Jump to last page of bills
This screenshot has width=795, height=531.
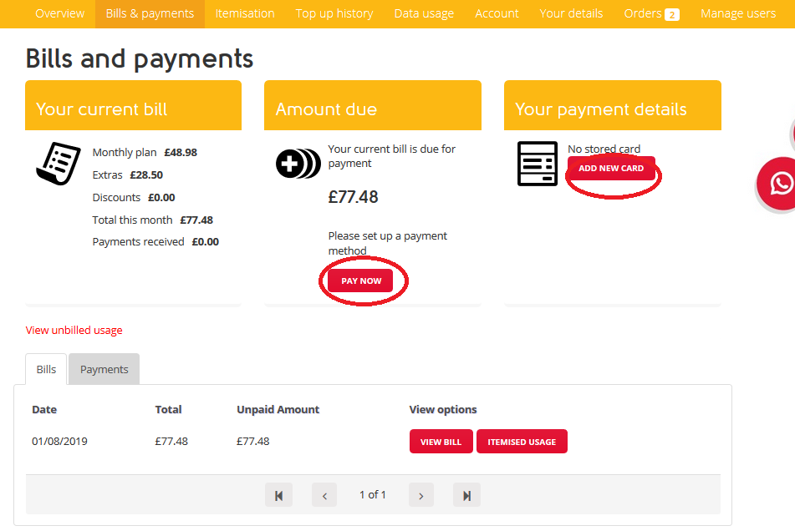[x=466, y=495]
